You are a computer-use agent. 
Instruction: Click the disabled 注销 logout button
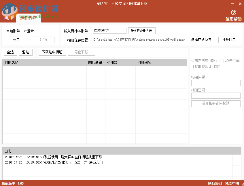pyautogui.click(x=43, y=40)
